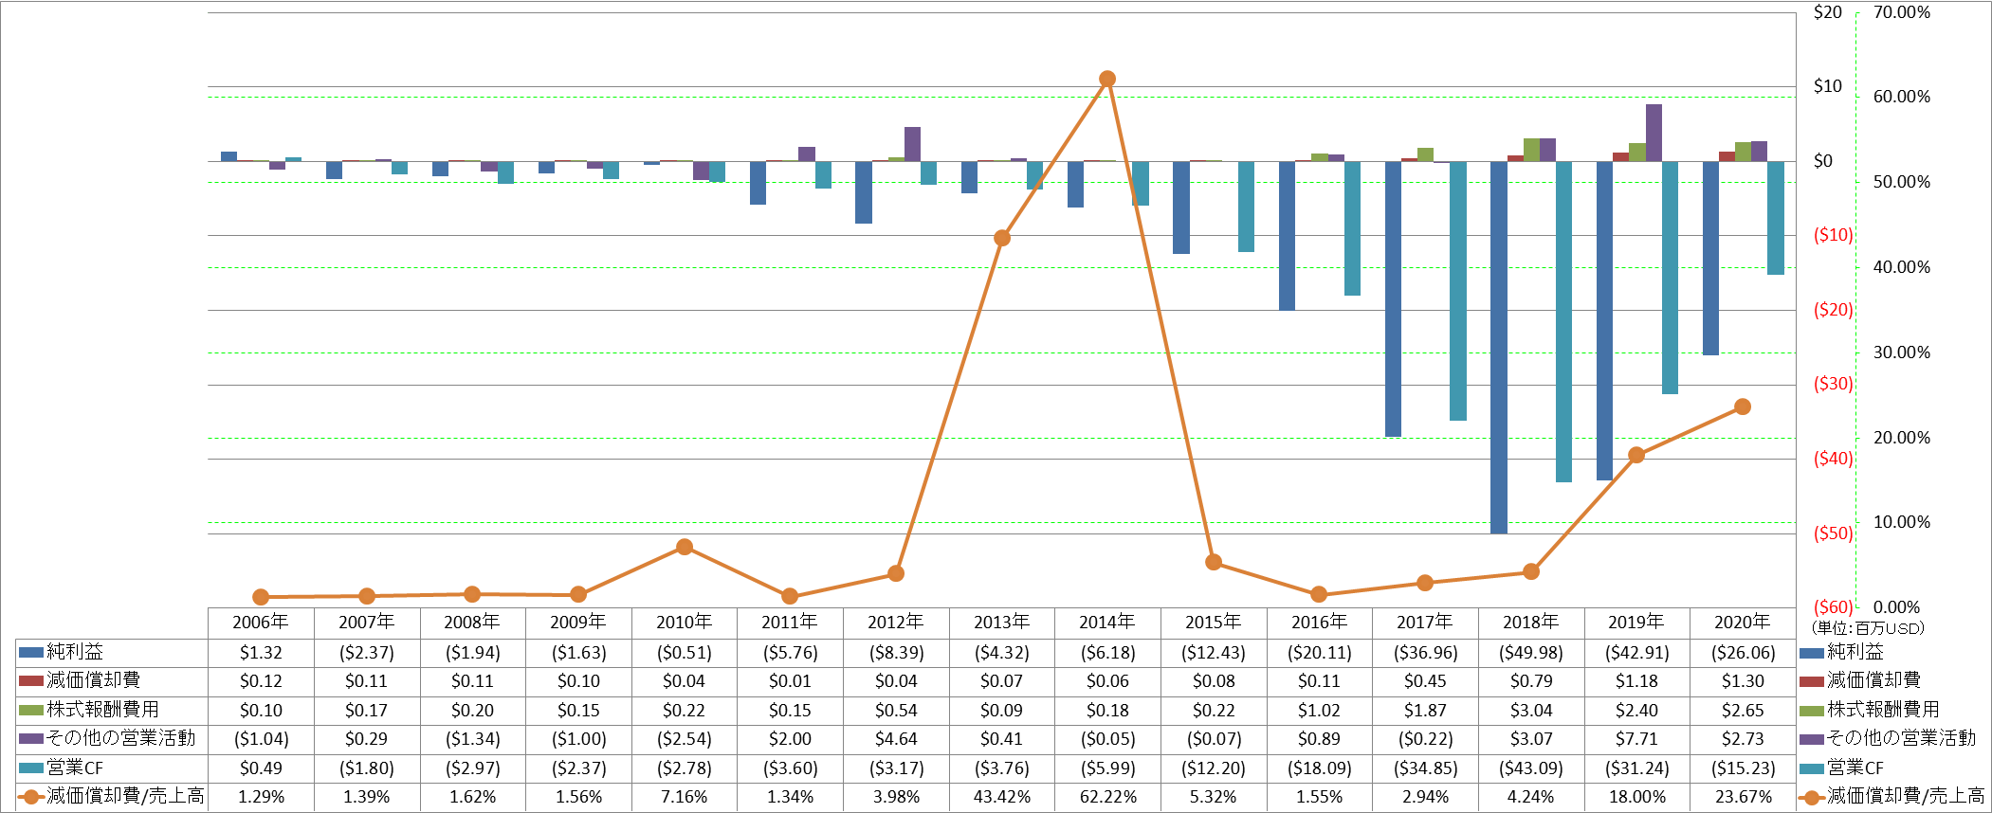Click the red 減価償却費 swatch in the table row header

pyautogui.click(x=31, y=680)
